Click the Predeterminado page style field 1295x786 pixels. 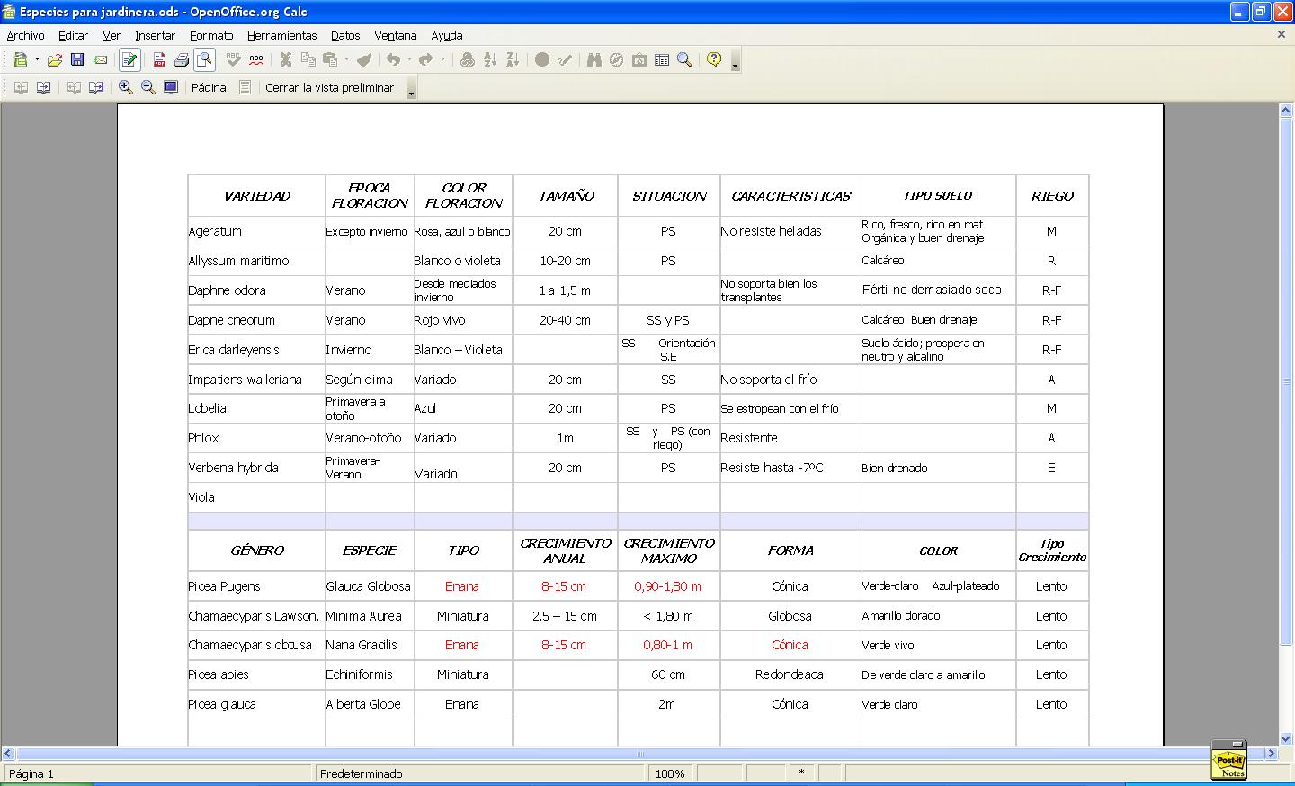(479, 773)
